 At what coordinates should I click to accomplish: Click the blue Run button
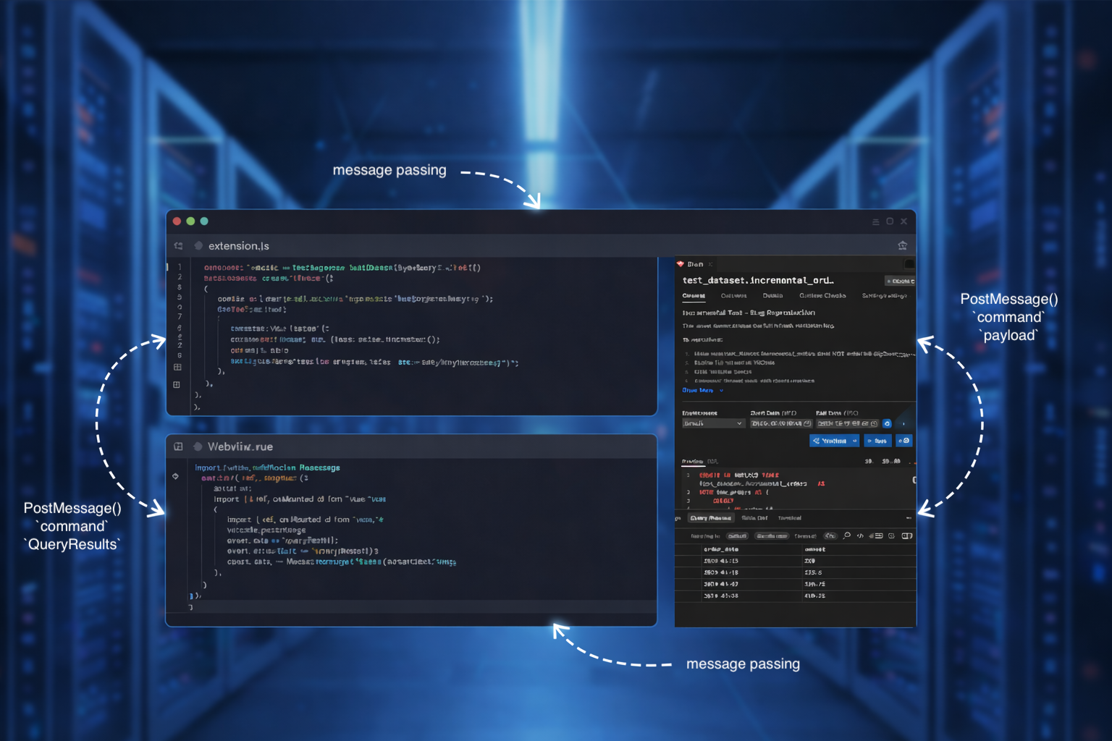[877, 441]
